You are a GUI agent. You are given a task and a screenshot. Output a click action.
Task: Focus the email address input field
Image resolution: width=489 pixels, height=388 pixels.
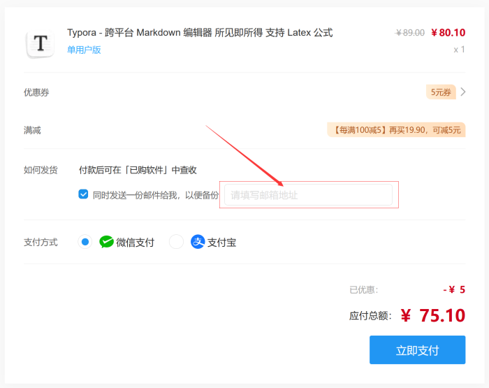click(309, 195)
